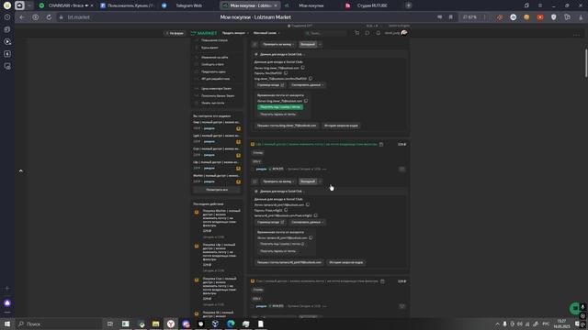
Task: Tick checkbox on the first purchase's action row
Action: point(254,44)
